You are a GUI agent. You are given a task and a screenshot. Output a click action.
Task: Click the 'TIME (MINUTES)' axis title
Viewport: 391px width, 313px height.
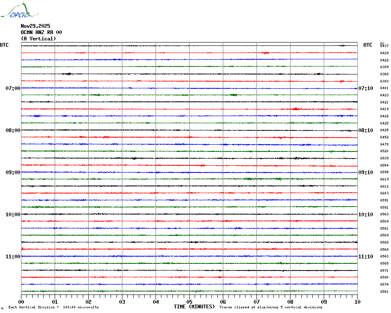[x=194, y=307]
